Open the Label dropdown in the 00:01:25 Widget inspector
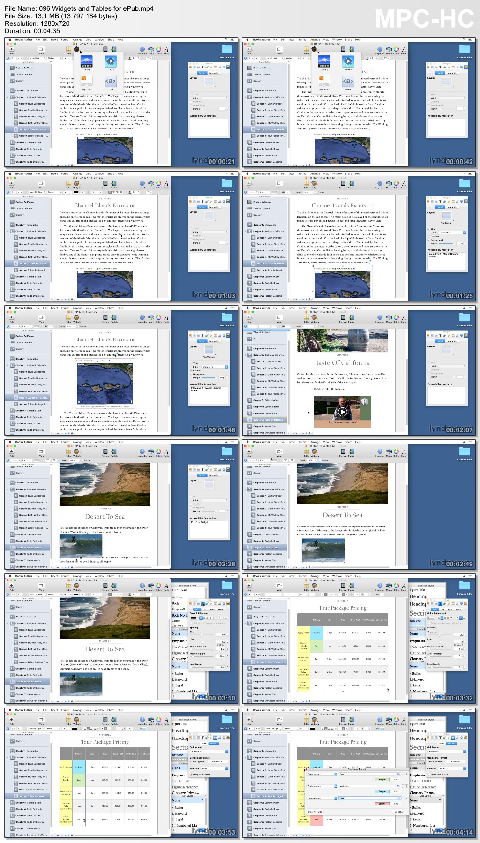The width and height of the screenshot is (480, 843). coord(452,233)
